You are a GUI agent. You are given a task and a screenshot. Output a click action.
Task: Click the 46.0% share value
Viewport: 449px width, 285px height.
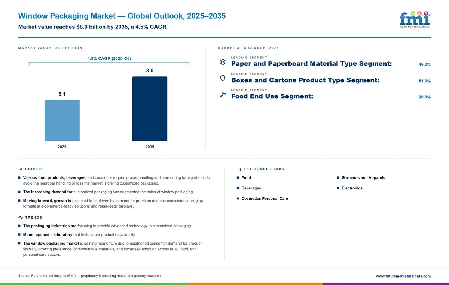coord(425,65)
